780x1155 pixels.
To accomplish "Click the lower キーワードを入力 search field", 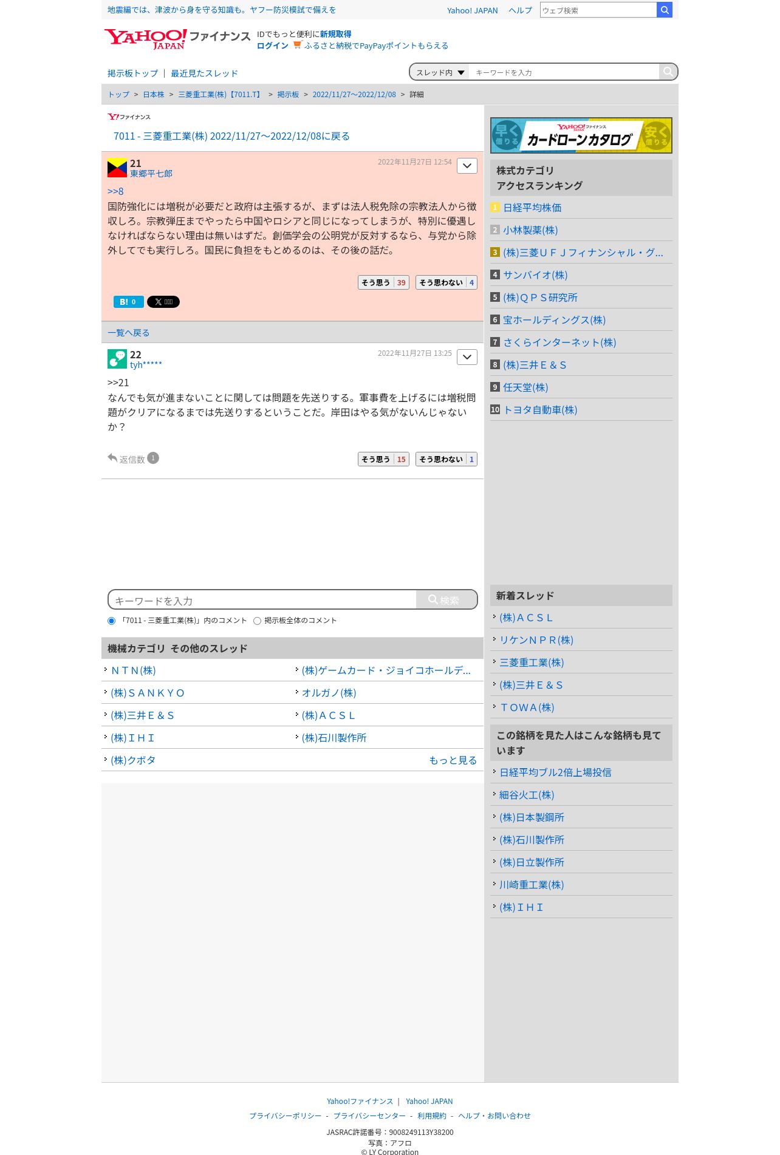I will coord(262,600).
